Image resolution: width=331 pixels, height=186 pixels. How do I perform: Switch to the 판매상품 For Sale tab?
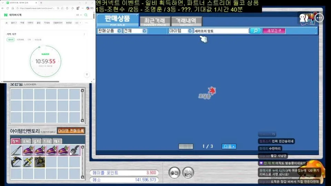(x=118, y=20)
